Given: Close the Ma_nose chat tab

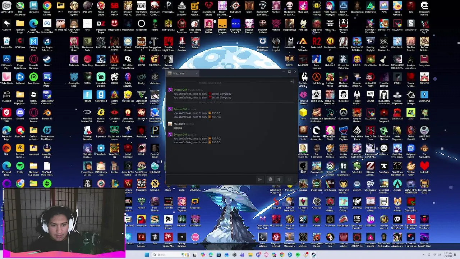Looking at the screenshot, I should tap(197, 73).
